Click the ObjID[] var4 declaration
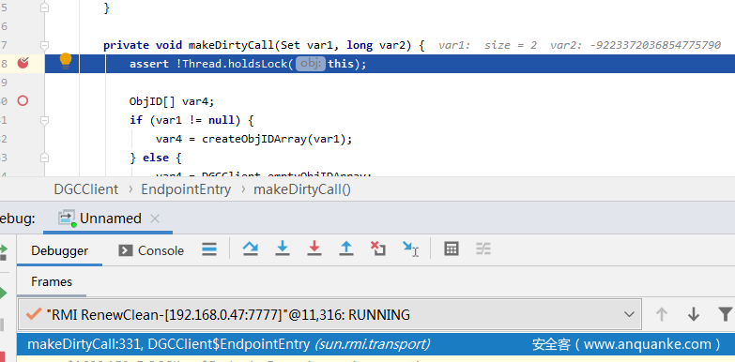The height and width of the screenshot is (362, 735). point(172,101)
